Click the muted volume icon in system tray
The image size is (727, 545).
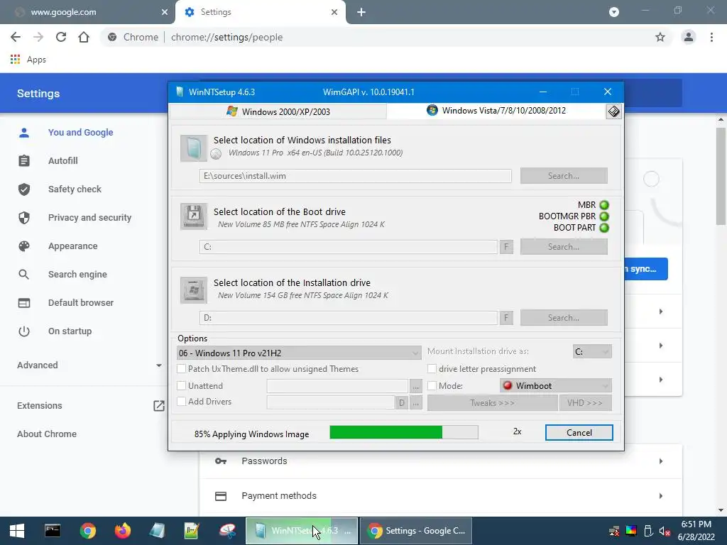point(664,531)
